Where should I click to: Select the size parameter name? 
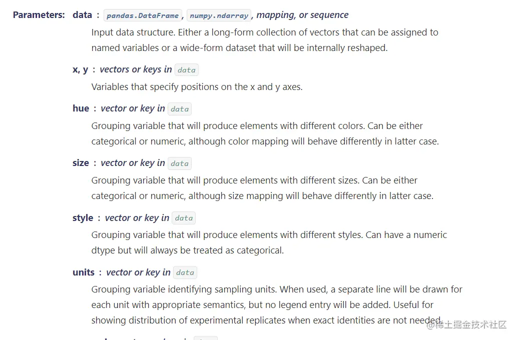(x=81, y=163)
